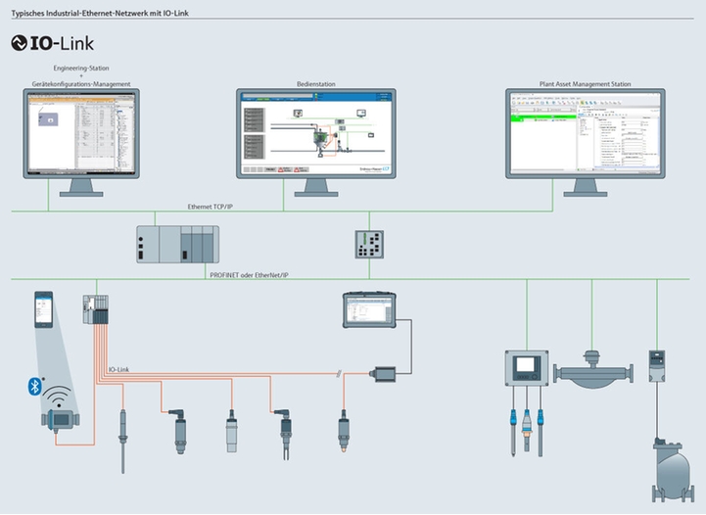Select the Bluetooth-enabled flowmeter with wireless signal

pos(60,418)
